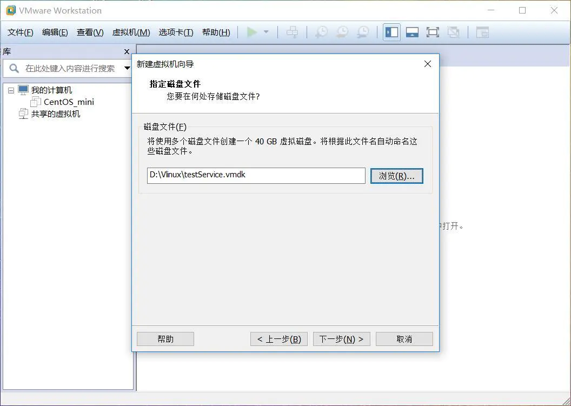Open the 虚拟机(M) menu
This screenshot has height=406, width=571.
click(131, 32)
